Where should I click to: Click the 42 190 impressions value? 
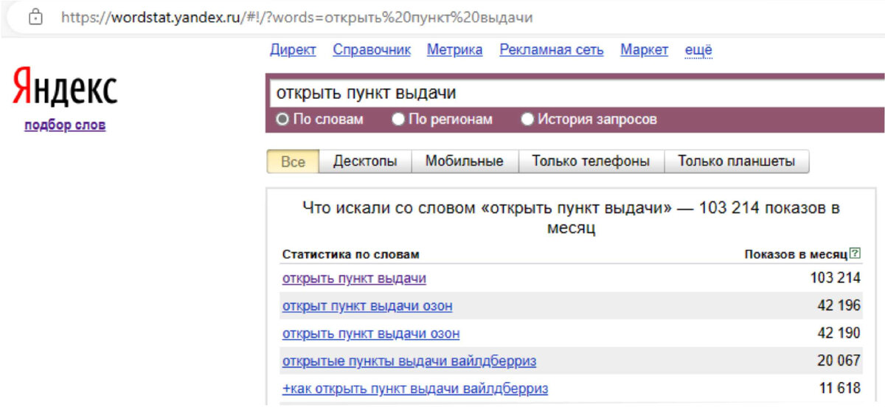(839, 333)
